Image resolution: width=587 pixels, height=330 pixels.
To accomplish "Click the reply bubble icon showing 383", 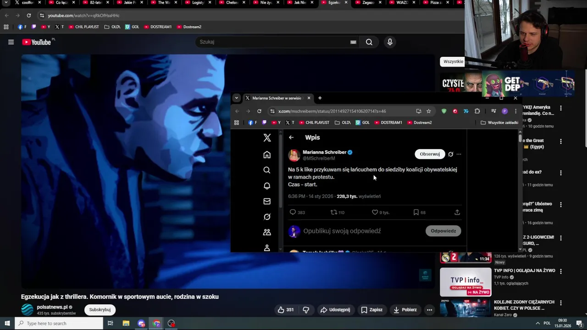I will [x=293, y=212].
